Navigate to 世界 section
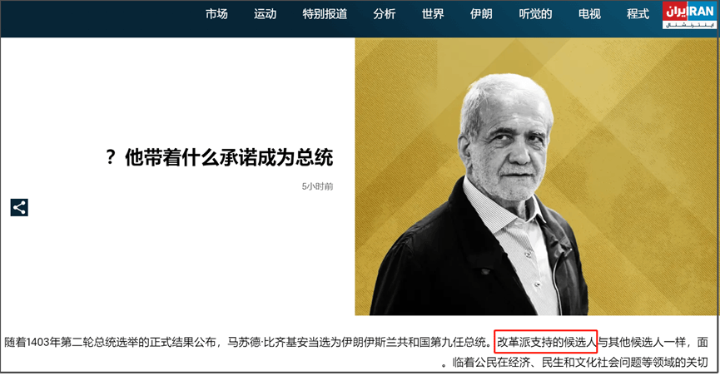720x376 pixels. coord(433,14)
